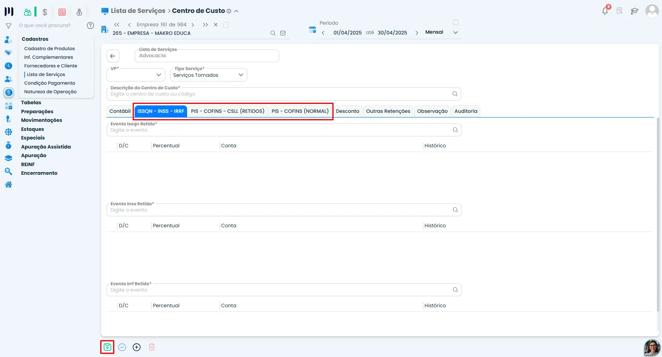This screenshot has height=357, width=662.
Task: Open Fornecedores e Cliente in sidebar
Action: click(51, 66)
